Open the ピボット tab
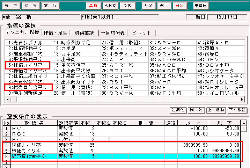Viewport: 250px width, 168px height. (x=141, y=33)
